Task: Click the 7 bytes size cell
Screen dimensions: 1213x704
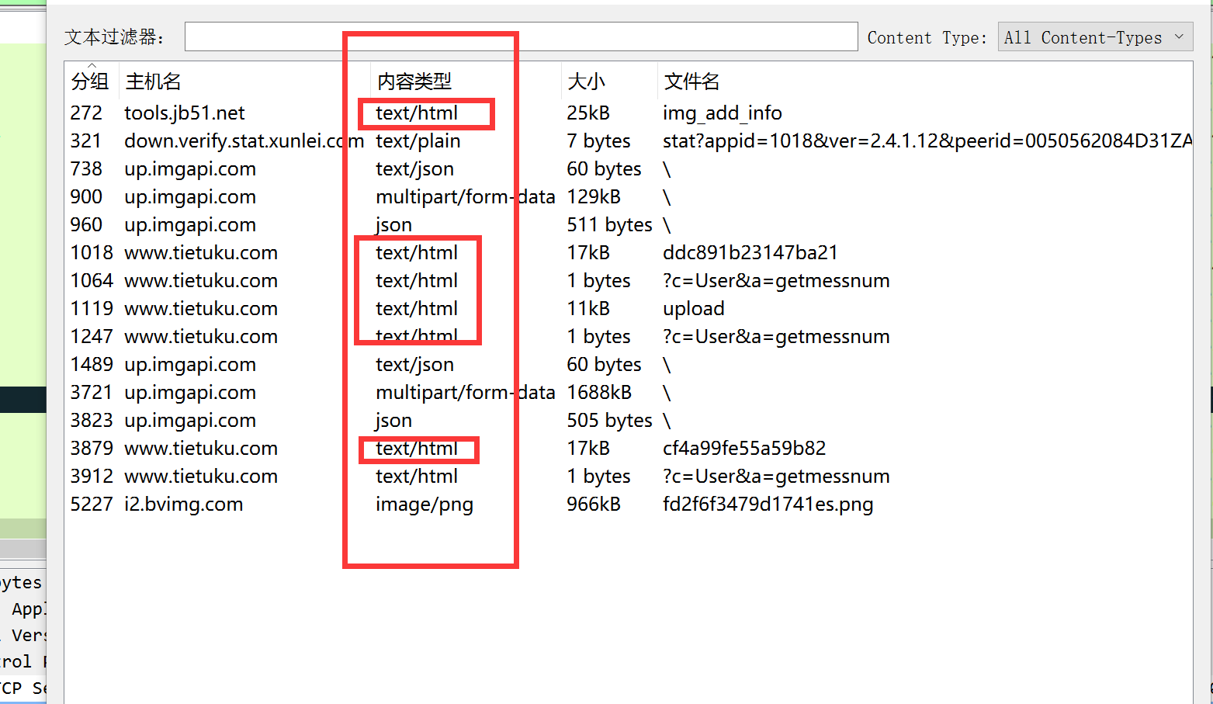Action: click(x=598, y=141)
